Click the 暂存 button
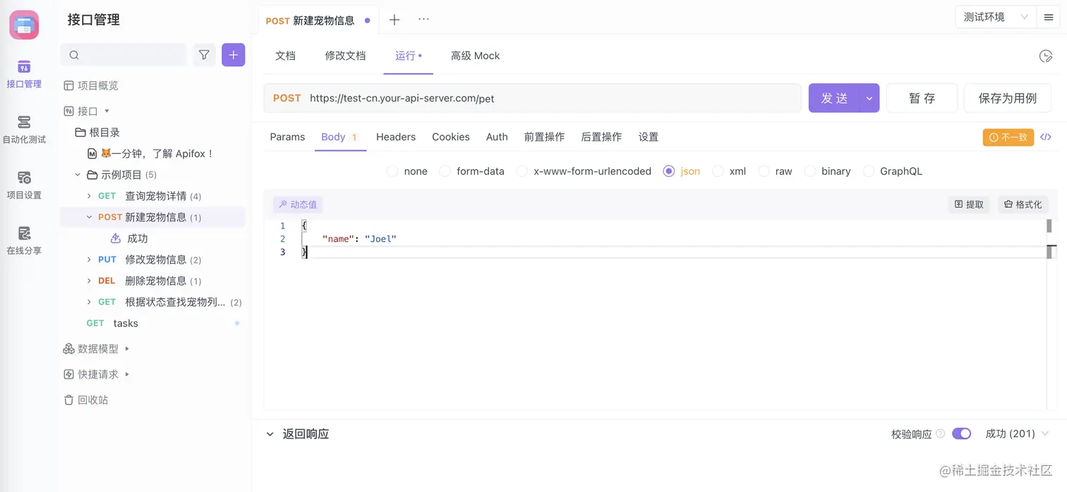This screenshot has height=492, width=1067. click(x=922, y=98)
